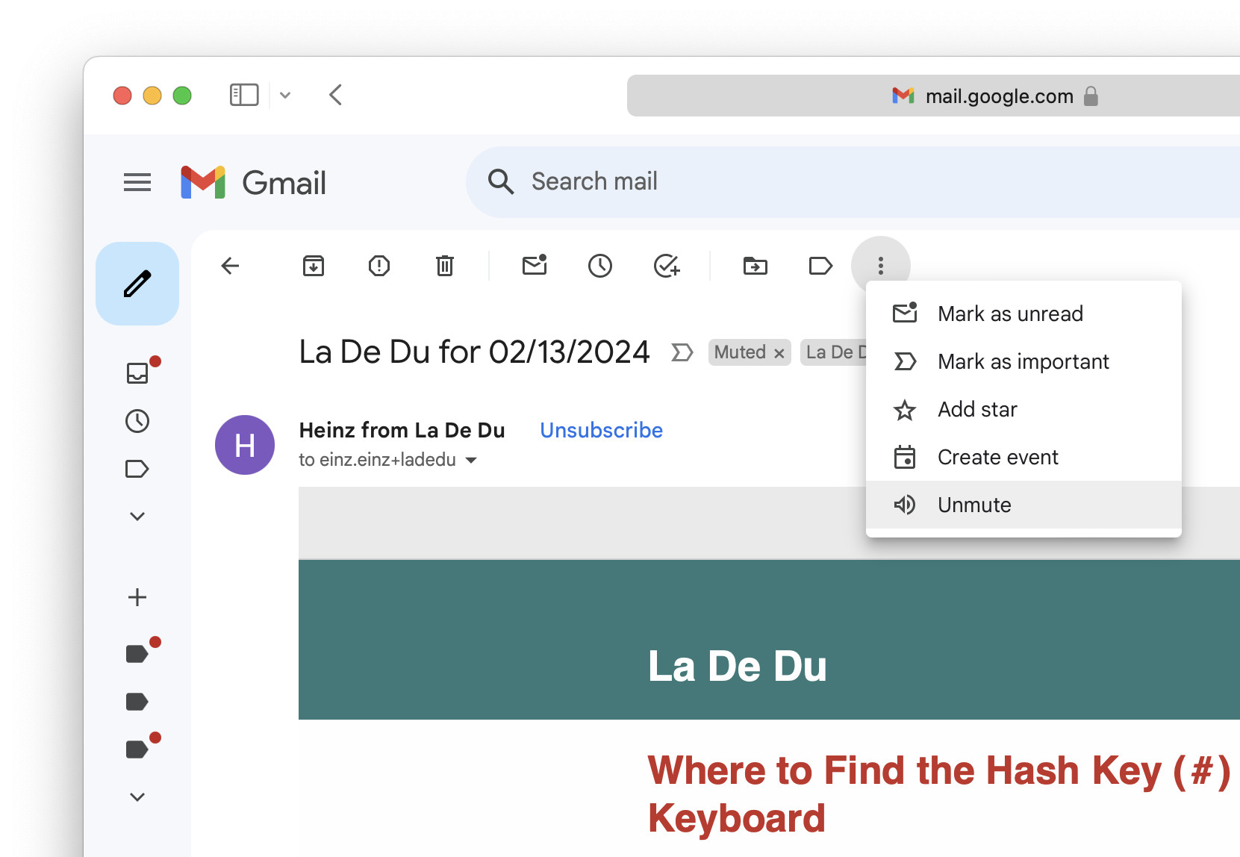1240x857 pixels.
Task: Click sender name Heinz from La De Du
Action: coord(402,430)
